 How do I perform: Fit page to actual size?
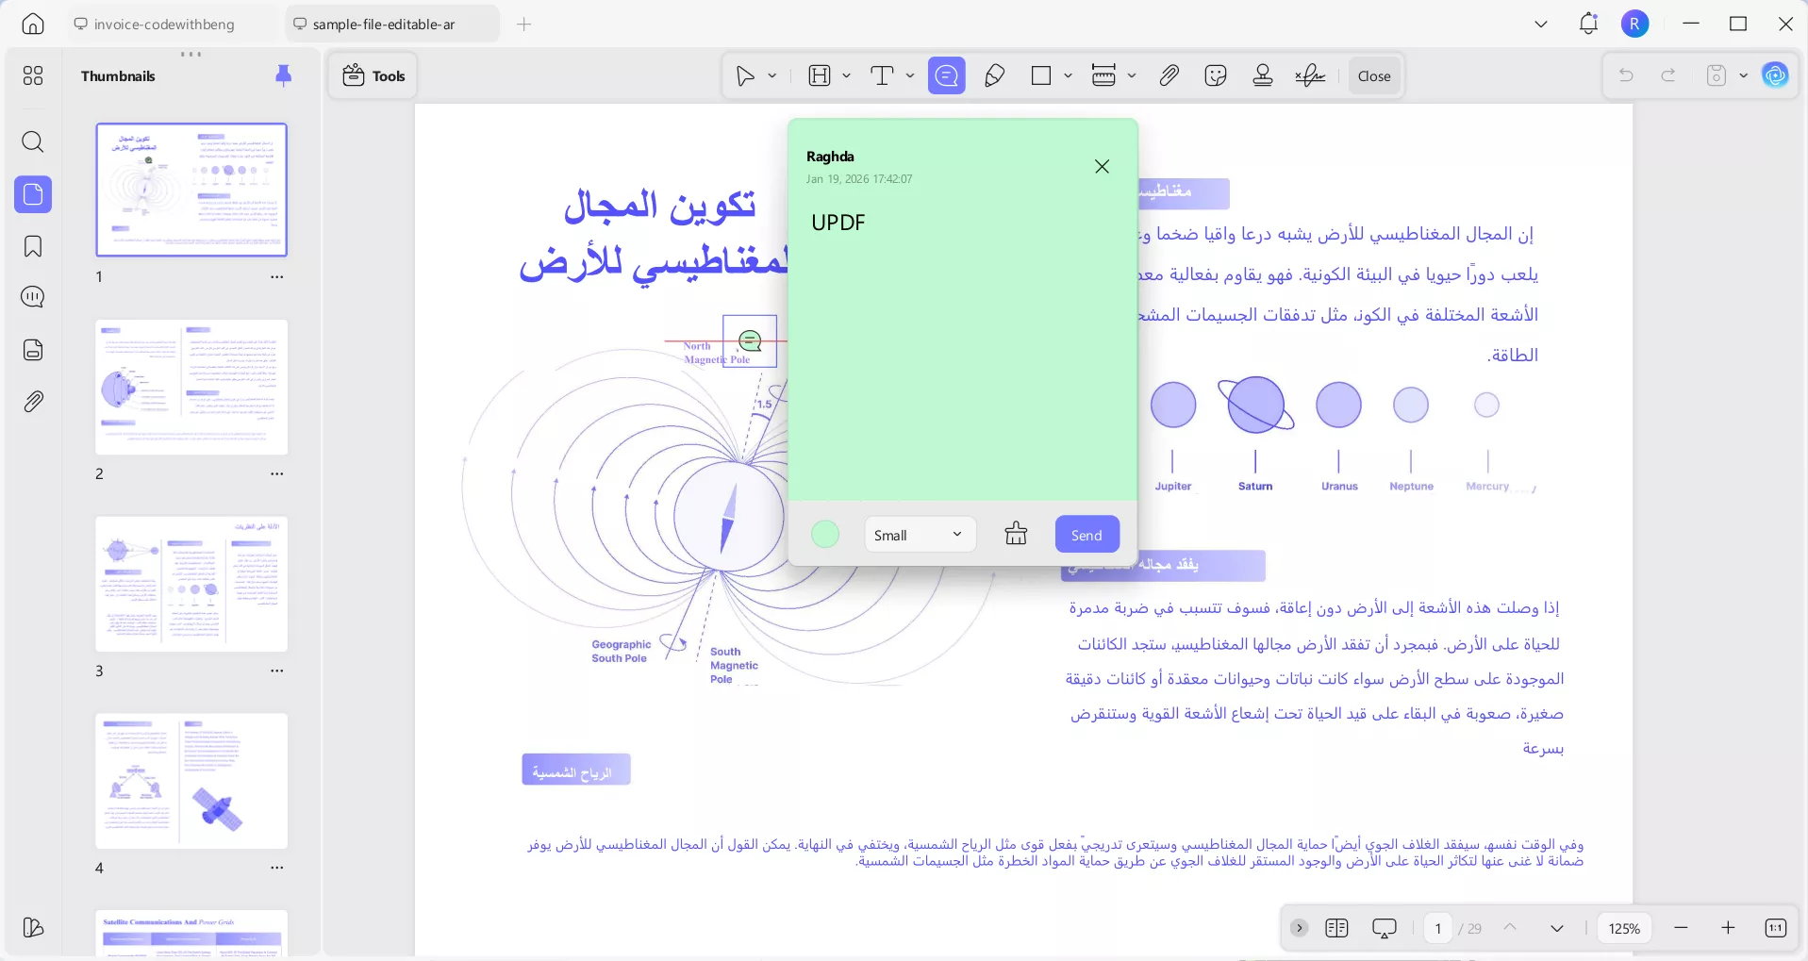[1775, 929]
